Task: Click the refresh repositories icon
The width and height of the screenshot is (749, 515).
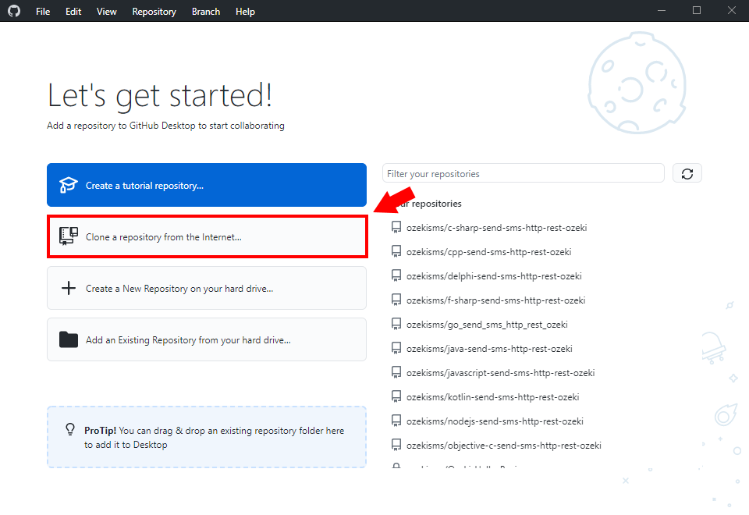Action: [x=687, y=172]
